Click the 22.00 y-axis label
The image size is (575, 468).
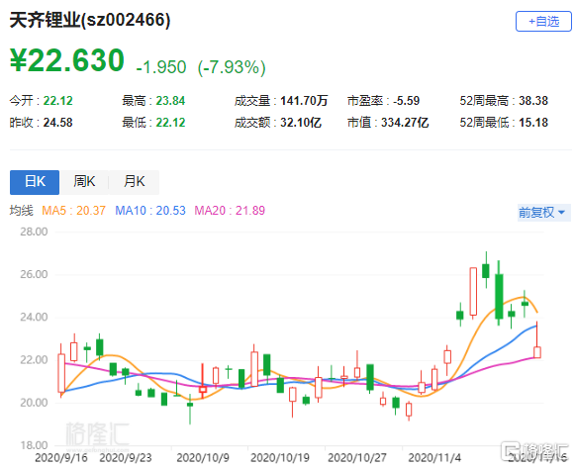click(x=34, y=360)
